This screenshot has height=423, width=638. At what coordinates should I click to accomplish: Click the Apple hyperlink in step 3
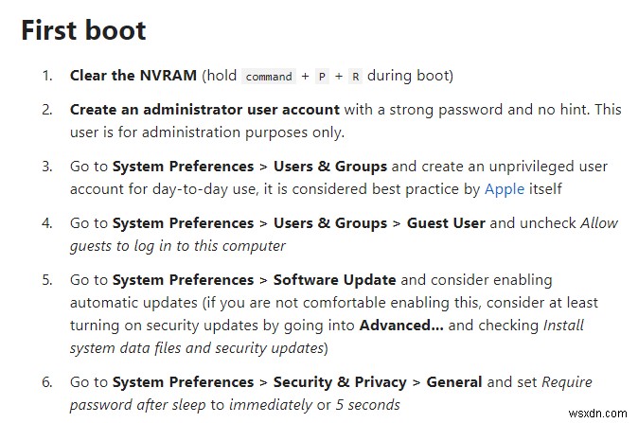[x=504, y=188]
